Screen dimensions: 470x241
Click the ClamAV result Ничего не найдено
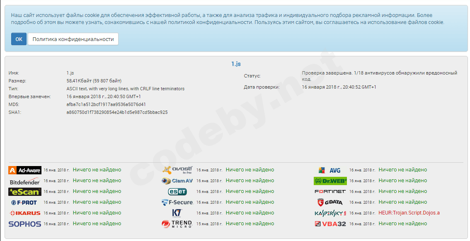[250, 181]
